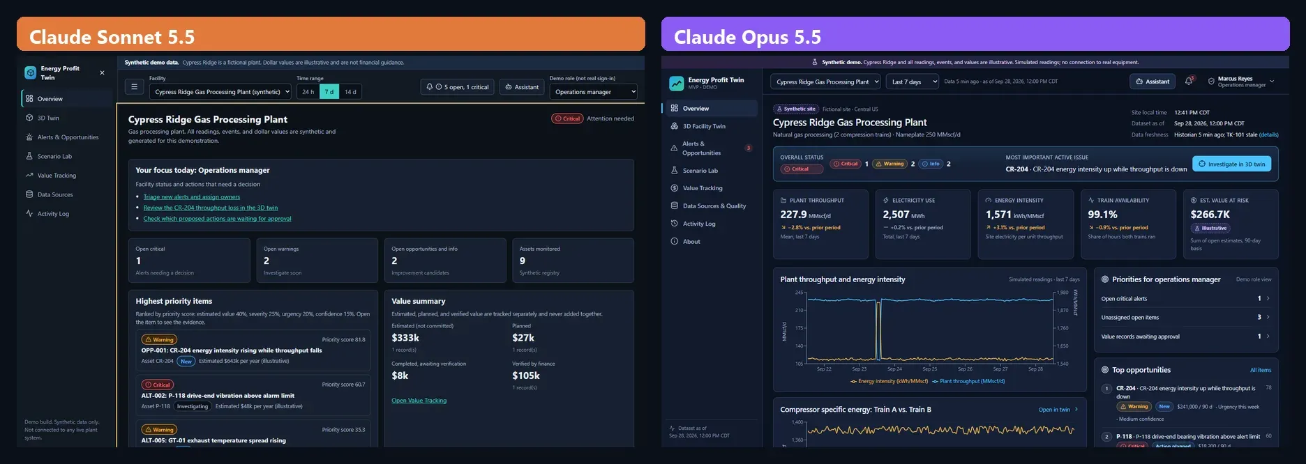This screenshot has width=1306, height=464.
Task: Open Scenario Lab flask icon in Opus sidebar
Action: (675, 170)
